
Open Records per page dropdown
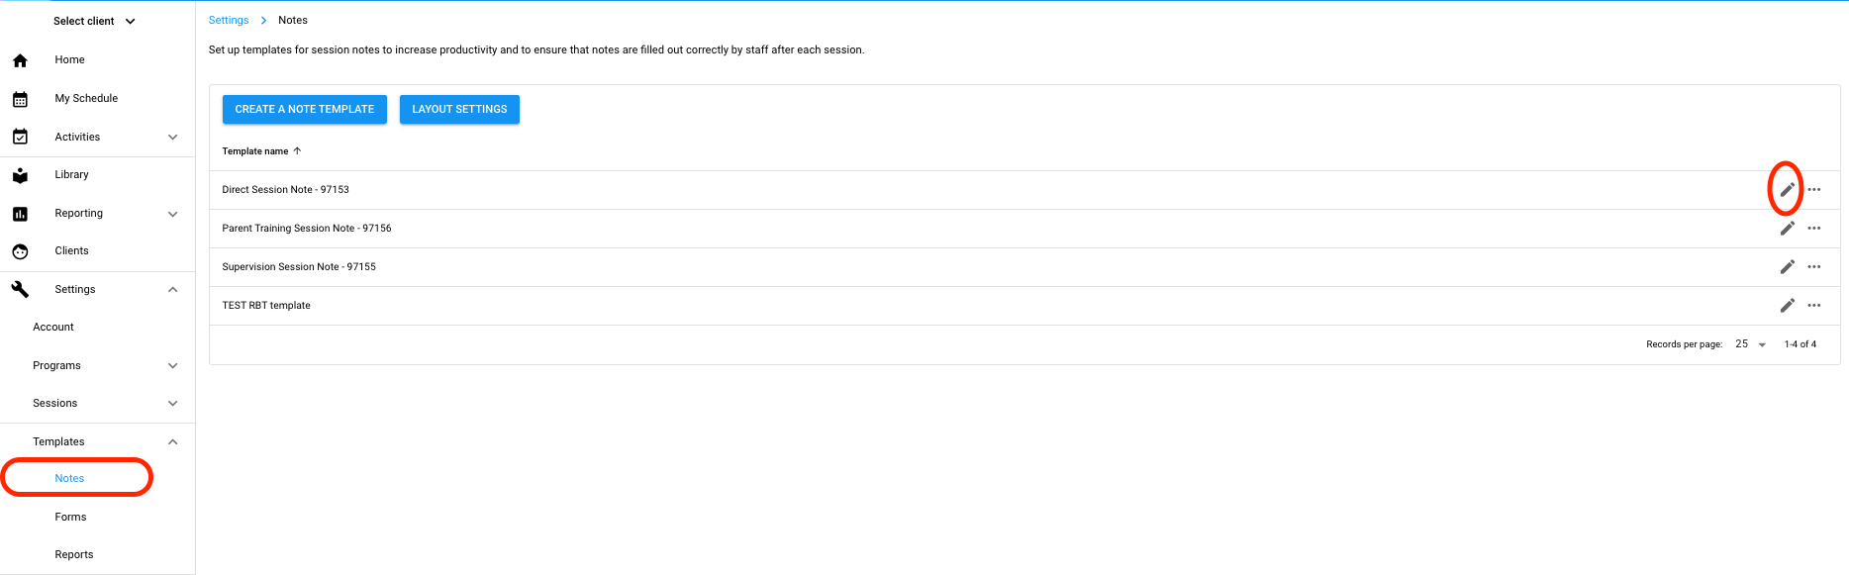click(1750, 344)
